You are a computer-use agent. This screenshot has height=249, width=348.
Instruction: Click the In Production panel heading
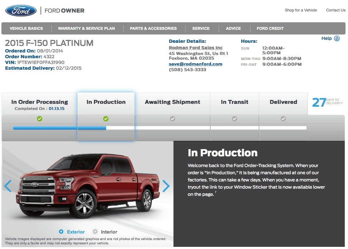[x=223, y=153]
